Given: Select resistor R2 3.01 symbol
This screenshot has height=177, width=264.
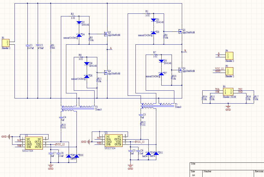Looking at the screenshot, I should 74,16.
